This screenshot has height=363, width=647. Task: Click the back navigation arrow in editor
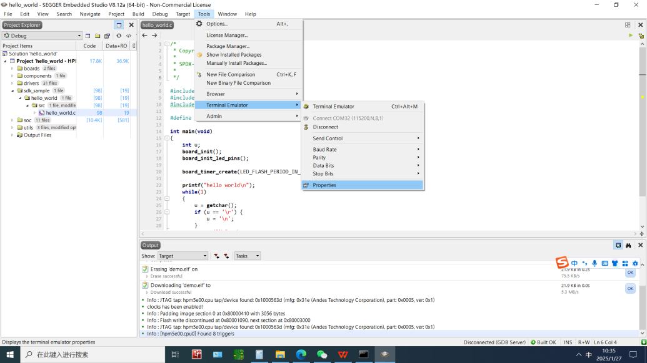pos(145,36)
